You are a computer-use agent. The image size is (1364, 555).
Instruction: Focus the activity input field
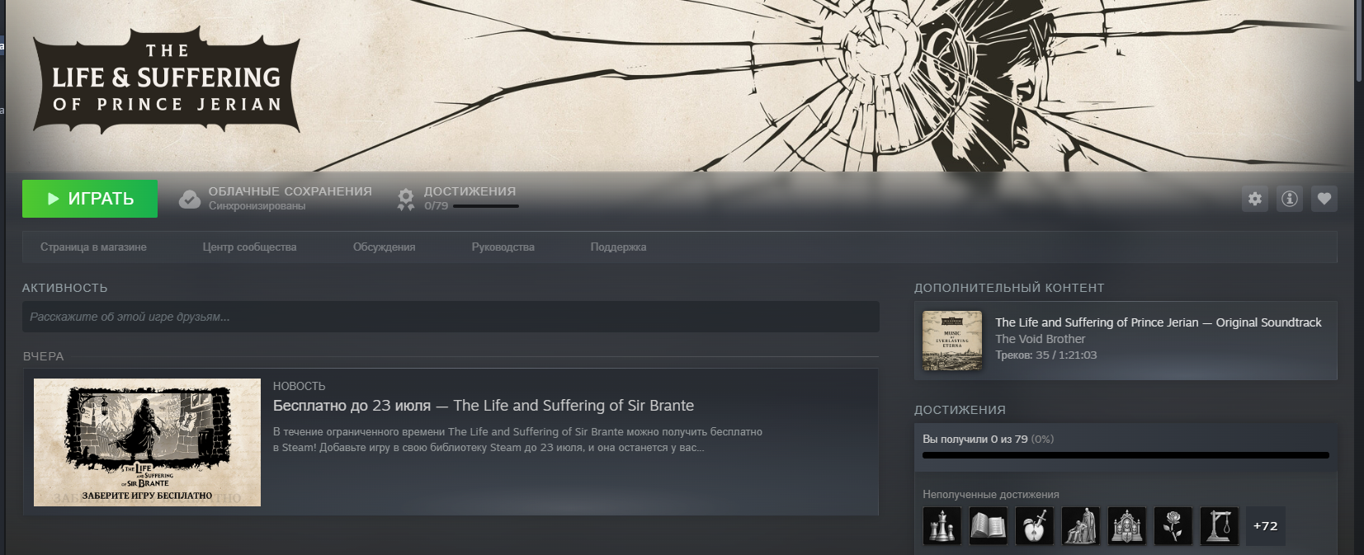pos(451,317)
